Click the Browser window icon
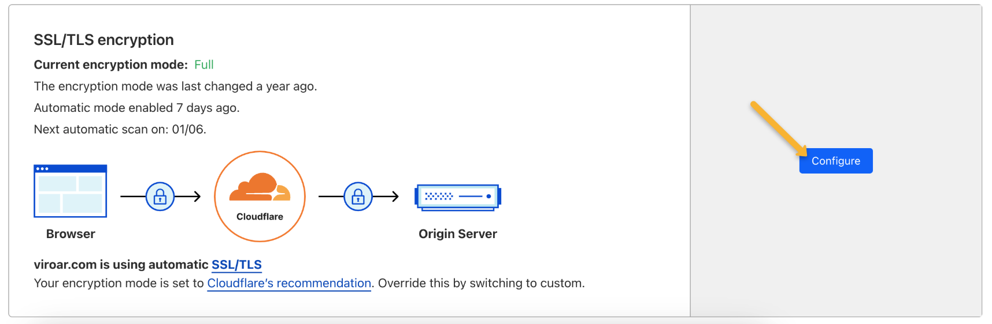Image resolution: width=992 pixels, height=324 pixels. click(x=71, y=191)
